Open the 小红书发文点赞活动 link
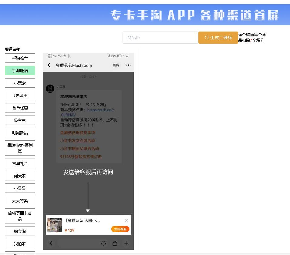 click(x=78, y=141)
